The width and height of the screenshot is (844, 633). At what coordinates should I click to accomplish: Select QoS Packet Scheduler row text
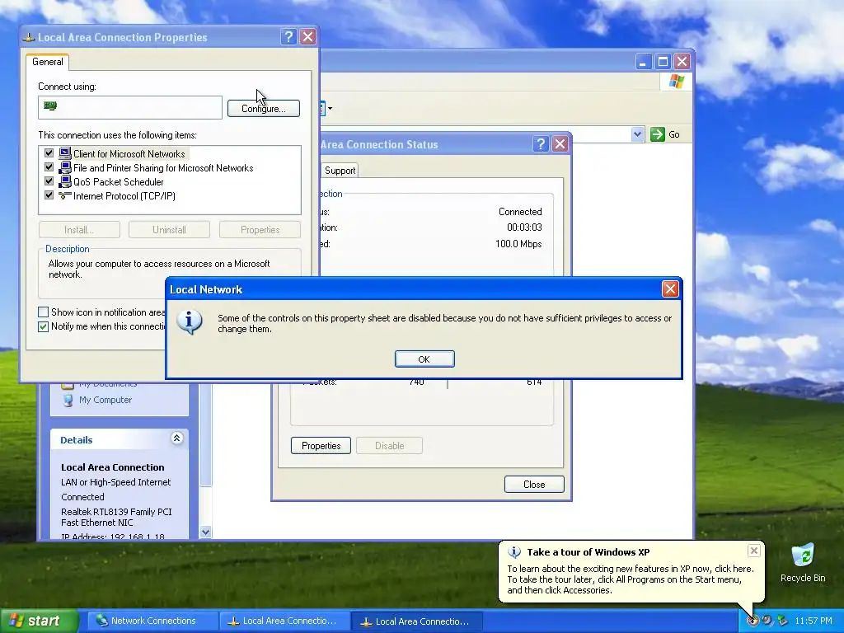119,182
